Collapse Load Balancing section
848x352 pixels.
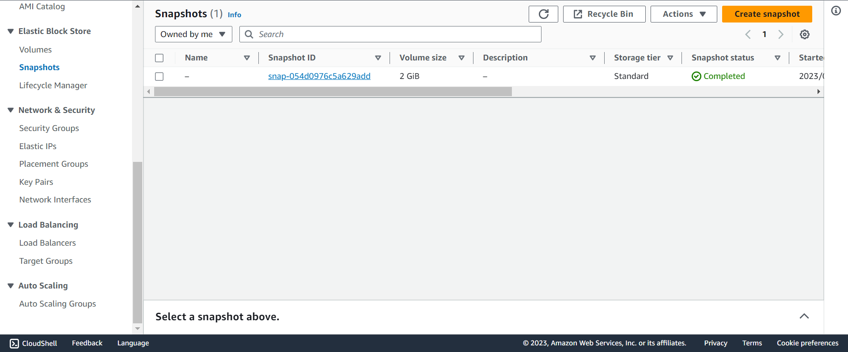coord(11,225)
